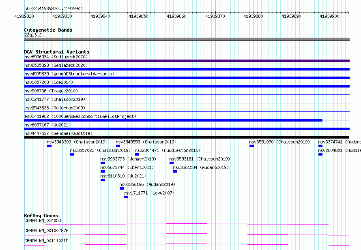Viewport: 361px width, 250px height.
Task: Click the RefSeq Genes track title
Action: click(x=41, y=216)
